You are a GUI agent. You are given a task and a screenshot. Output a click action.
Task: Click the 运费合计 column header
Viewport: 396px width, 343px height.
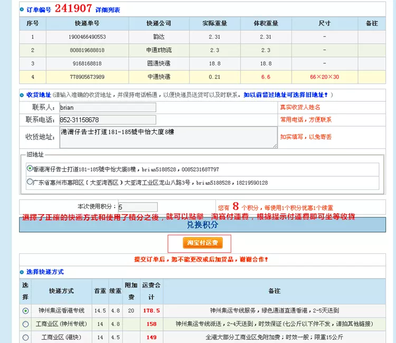[x=152, y=291]
